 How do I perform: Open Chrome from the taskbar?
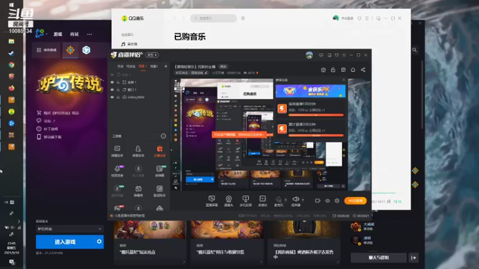click(11, 65)
